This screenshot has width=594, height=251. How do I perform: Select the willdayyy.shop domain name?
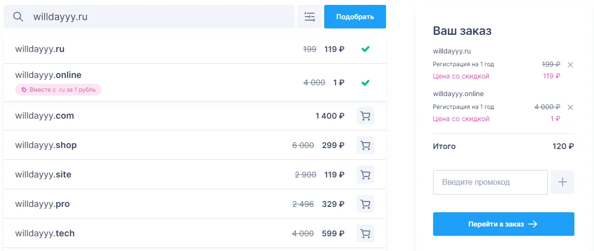click(x=46, y=145)
